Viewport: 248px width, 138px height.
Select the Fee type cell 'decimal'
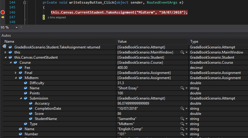pyautogui.click(x=196, y=68)
